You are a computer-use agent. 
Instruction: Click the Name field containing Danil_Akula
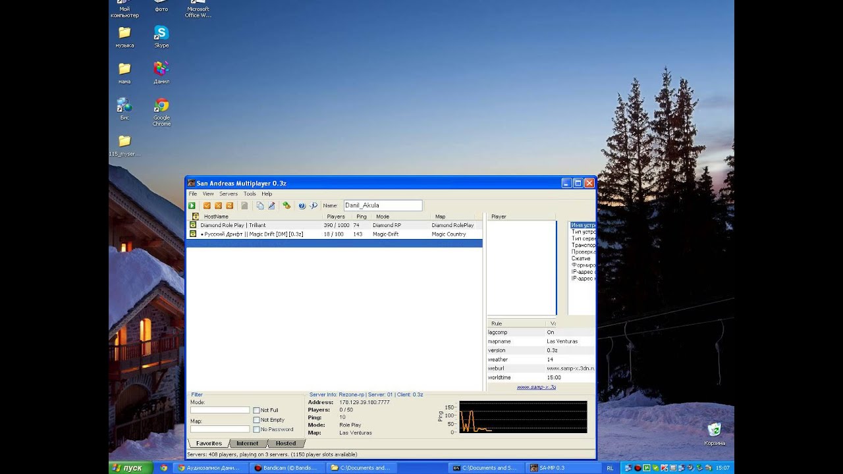click(383, 205)
